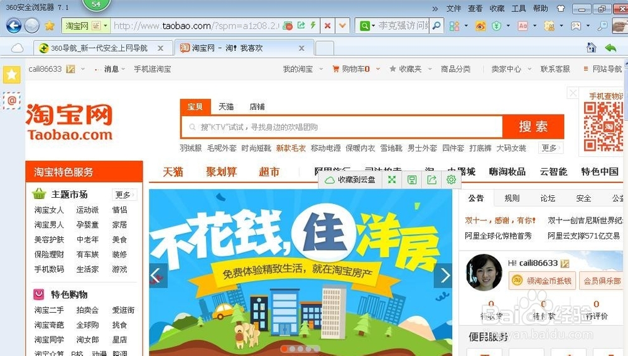Screen dimensions: 628x356
Task: Click the green shield yuan icon
Action: (x=497, y=26)
